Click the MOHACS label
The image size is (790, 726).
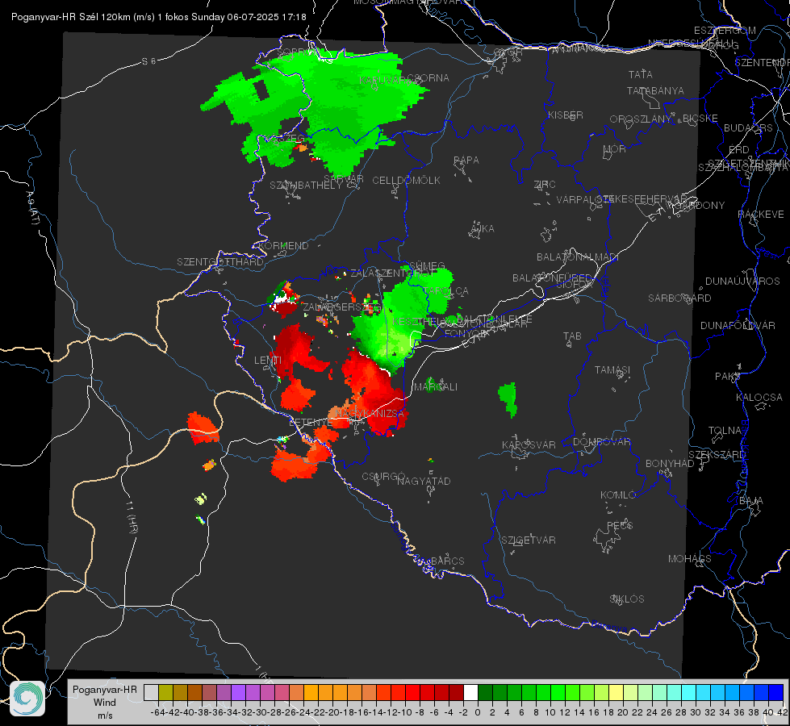pos(690,558)
